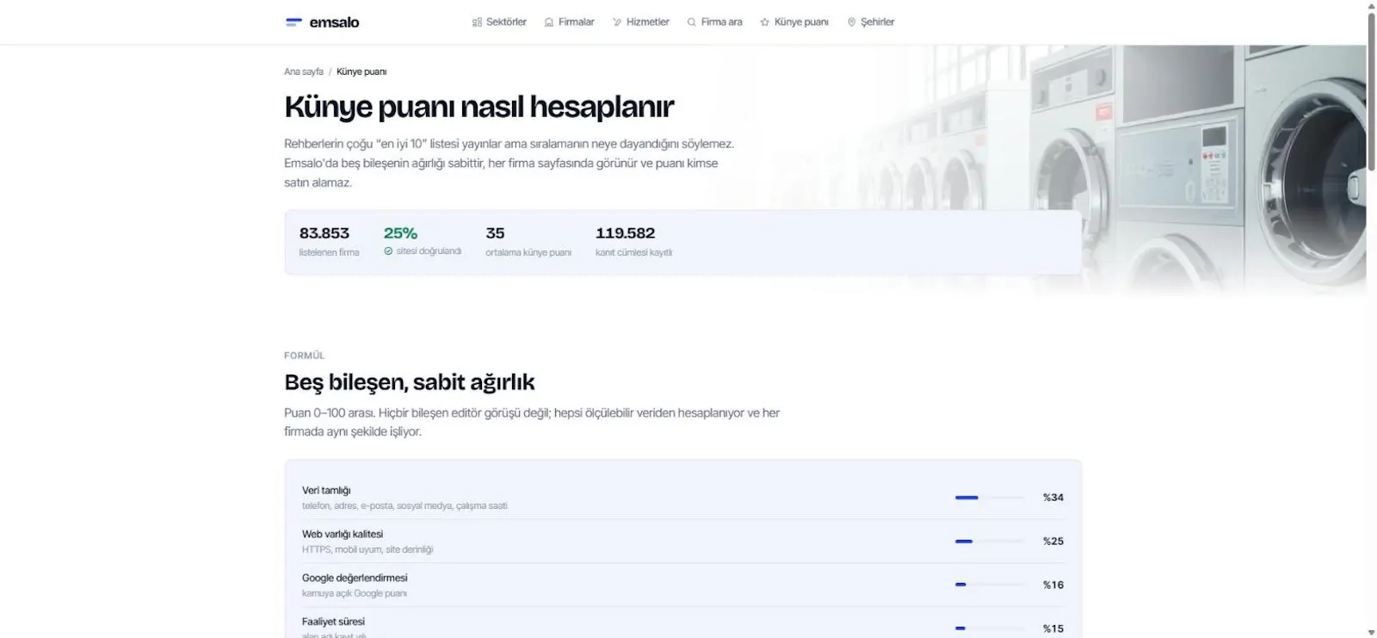This screenshot has width=1377, height=638.
Task: Click the "83.853" listed firms figure
Action: [x=324, y=233]
